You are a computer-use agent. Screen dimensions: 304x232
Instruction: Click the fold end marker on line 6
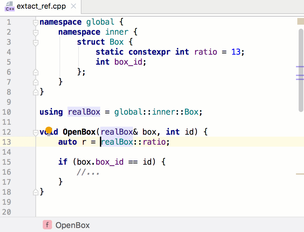[36, 72]
